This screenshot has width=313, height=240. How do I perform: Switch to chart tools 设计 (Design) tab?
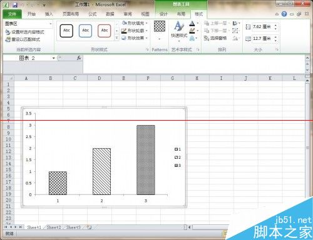click(163, 14)
